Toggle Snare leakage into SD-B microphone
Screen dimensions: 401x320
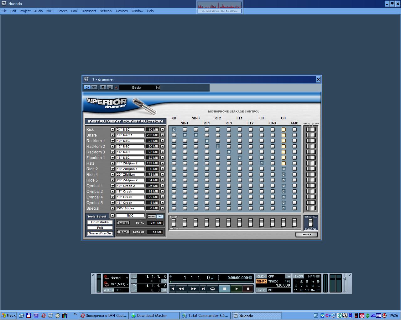pos(196,135)
